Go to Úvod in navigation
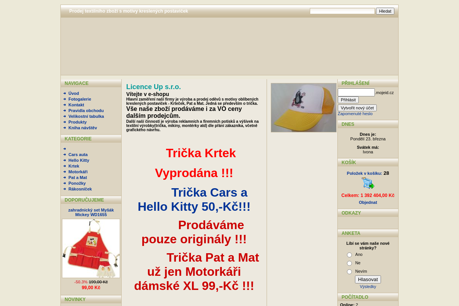Image resolution: width=459 pixels, height=306 pixels. pyautogui.click(x=74, y=93)
